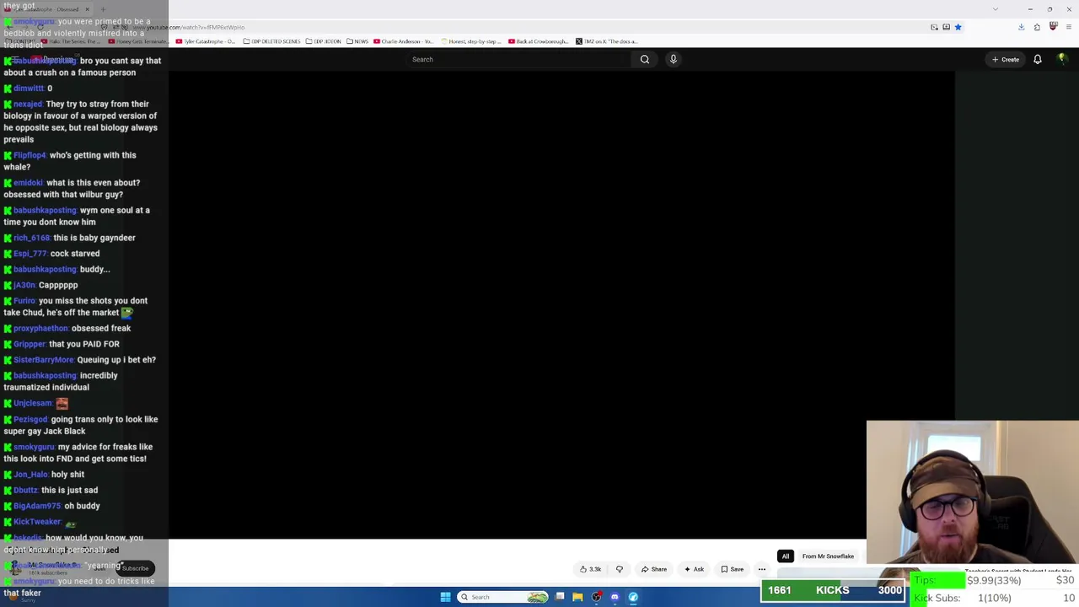The image size is (1079, 607).
Task: Click chat username Pezisgod
Action: [x=30, y=419]
